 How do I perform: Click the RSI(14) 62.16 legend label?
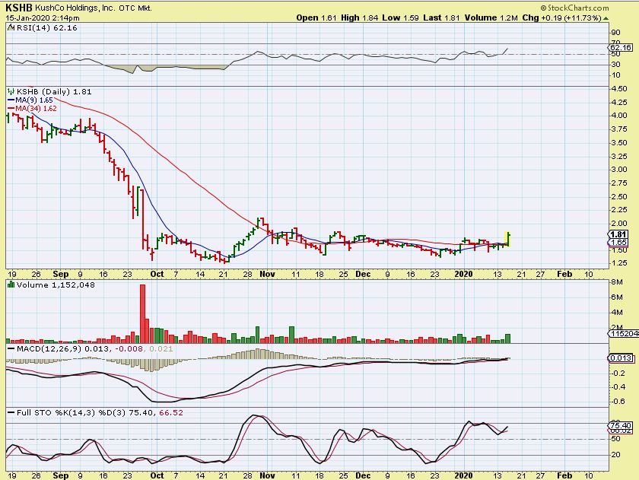47,27
